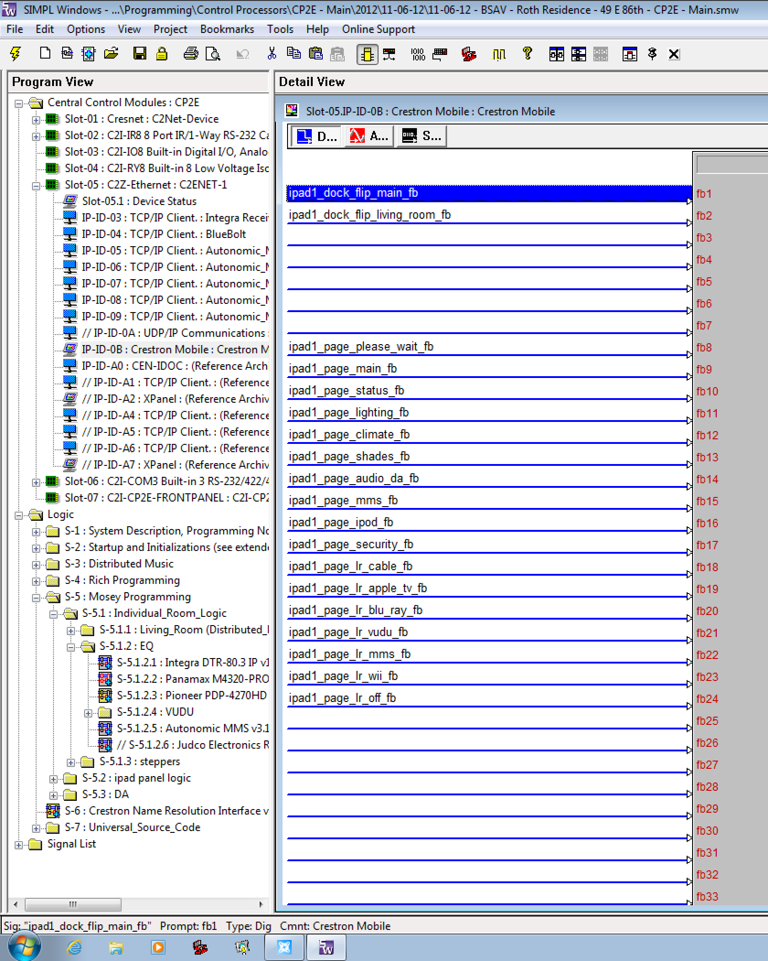Click the fb1 input label
This screenshot has width=768, height=961.
[x=704, y=194]
